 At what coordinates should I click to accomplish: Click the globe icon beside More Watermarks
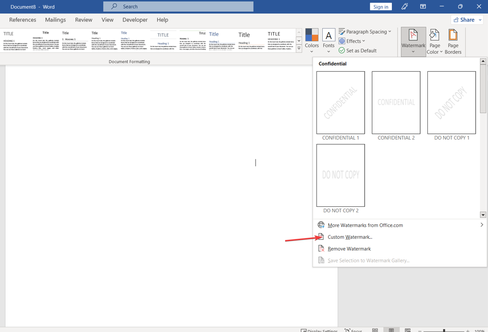point(321,225)
